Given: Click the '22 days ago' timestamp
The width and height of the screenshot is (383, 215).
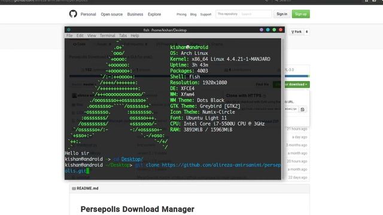Looking at the screenshot, I should click(x=297, y=177).
